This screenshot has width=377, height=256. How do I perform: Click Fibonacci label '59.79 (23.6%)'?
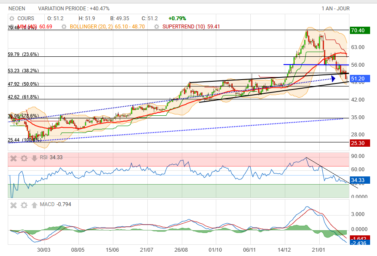(x=23, y=54)
